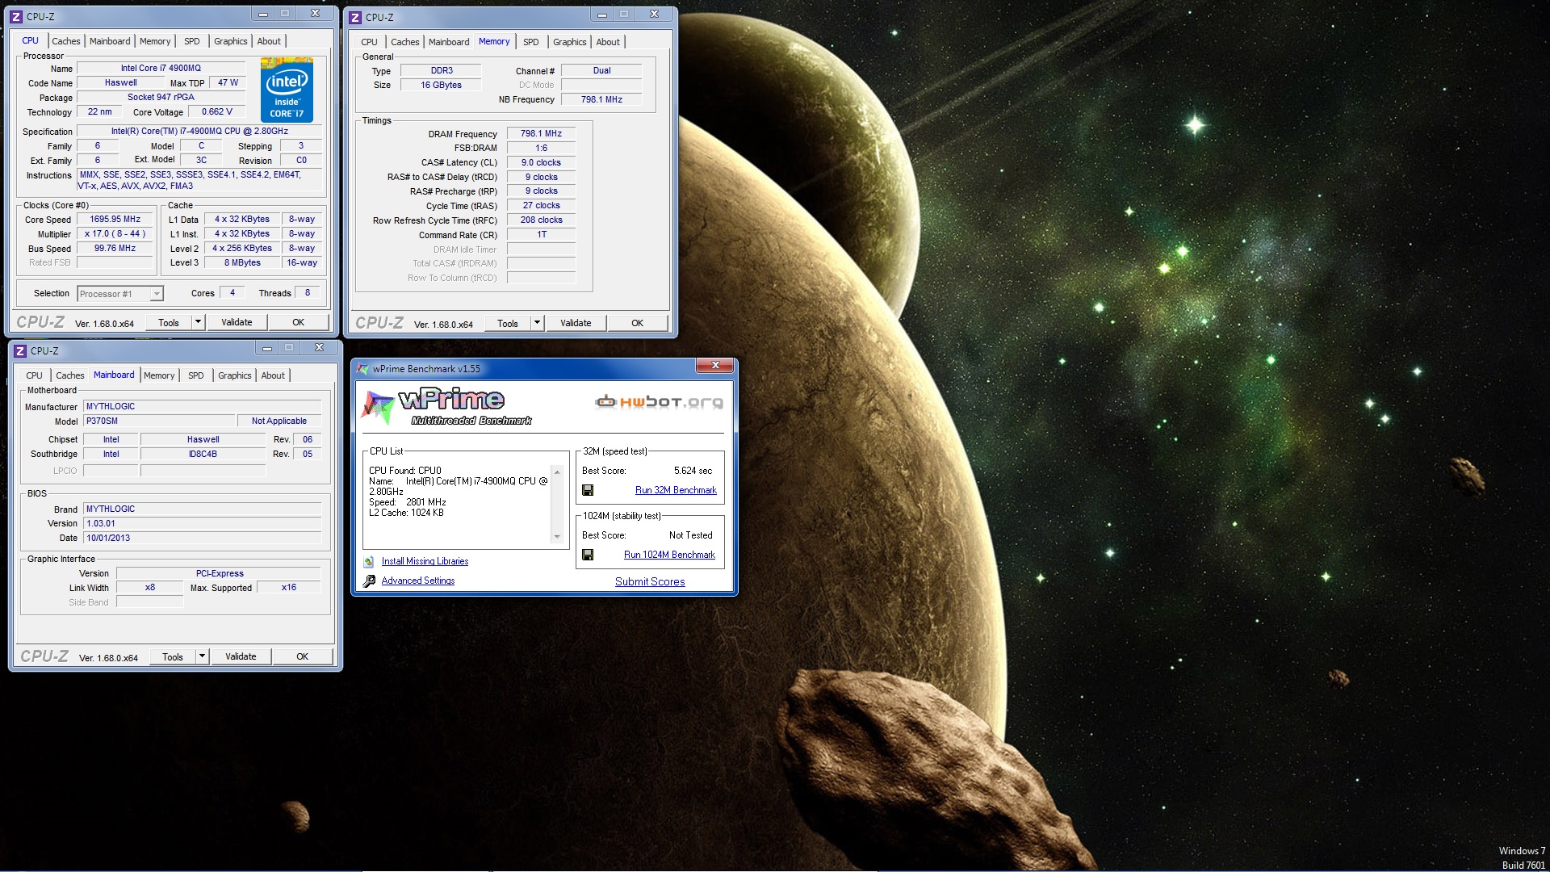Click the Intel Core i7 logo badge
Screen dimensions: 1550x872
287,90
